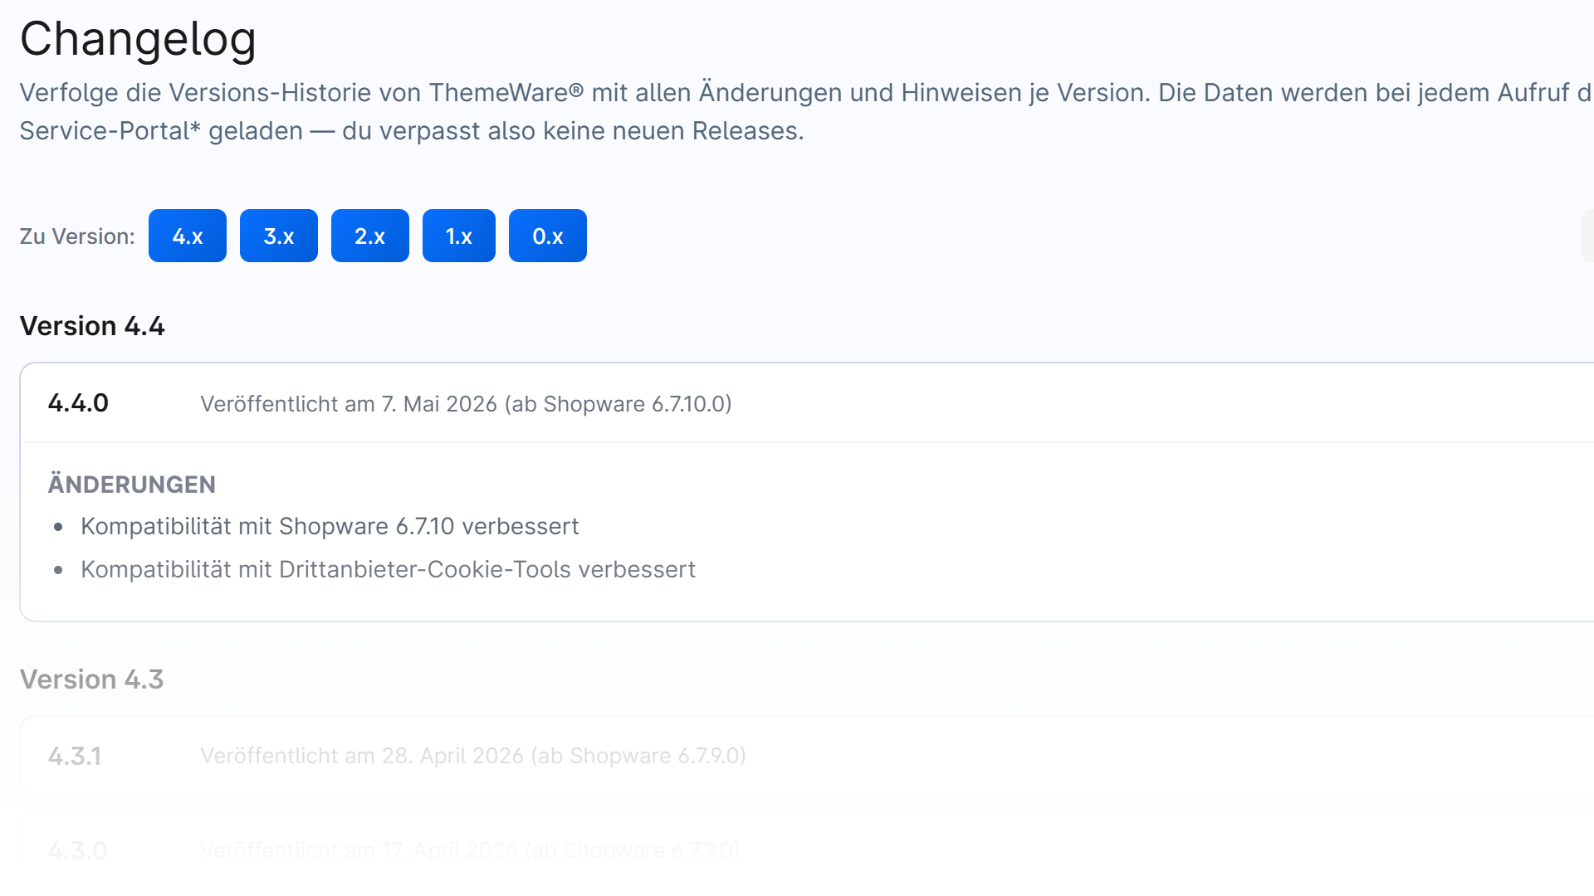1594x896 pixels.
Task: Select the 'Version 4.4' heading
Action: coord(92,326)
